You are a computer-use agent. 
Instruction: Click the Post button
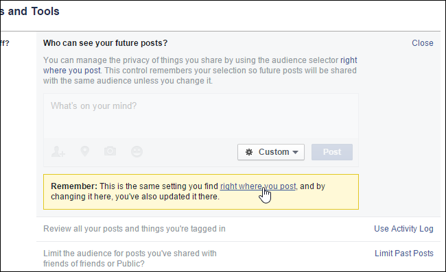332,152
